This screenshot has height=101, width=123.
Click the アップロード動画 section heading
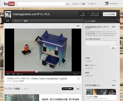12,89
